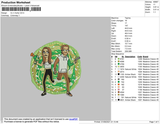Screen dimensions: 160x124
Task: Select the green swatch in stop row 3
Action: click(119, 64)
